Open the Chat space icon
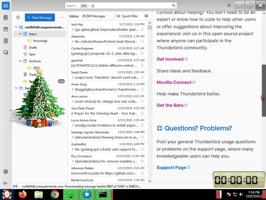266x200 pixels. coord(6,52)
